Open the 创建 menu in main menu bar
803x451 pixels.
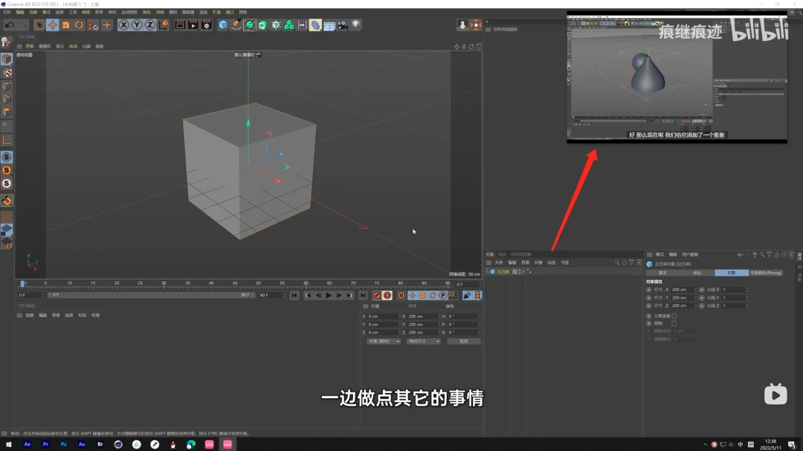[33, 12]
